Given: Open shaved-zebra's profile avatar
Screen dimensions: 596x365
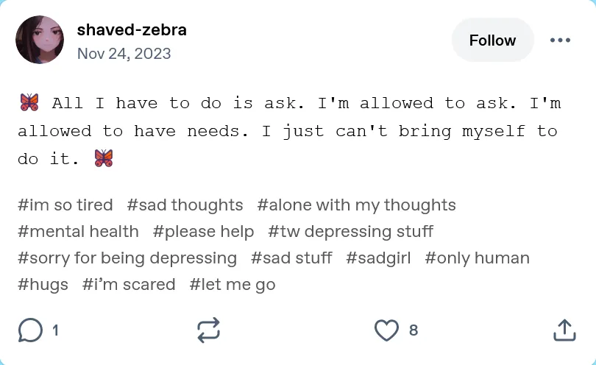Looking at the screenshot, I should (x=40, y=40).
